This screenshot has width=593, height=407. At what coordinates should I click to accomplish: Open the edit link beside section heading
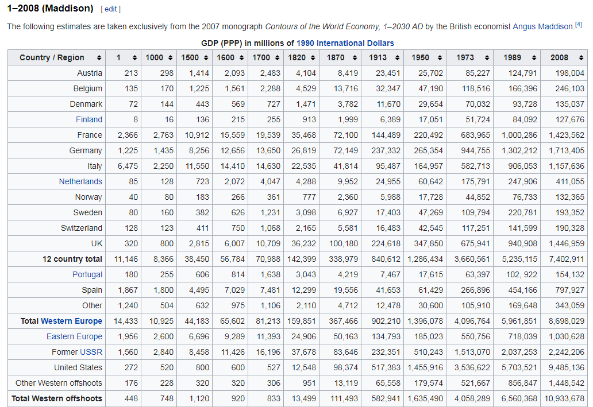click(x=110, y=9)
